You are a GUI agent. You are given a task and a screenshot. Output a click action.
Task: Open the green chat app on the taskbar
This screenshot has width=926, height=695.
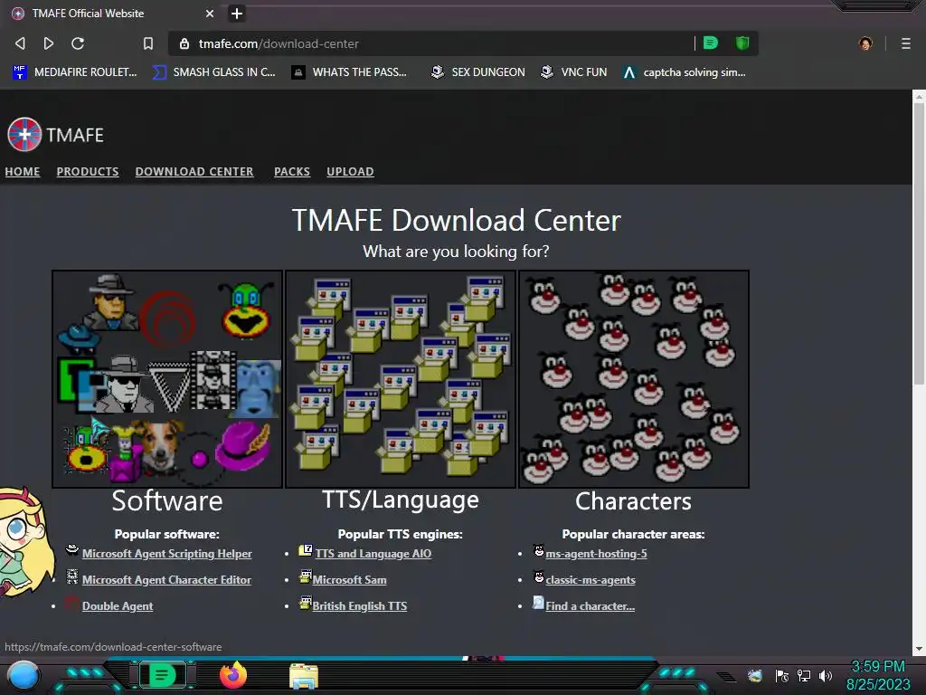pyautogui.click(x=162, y=675)
